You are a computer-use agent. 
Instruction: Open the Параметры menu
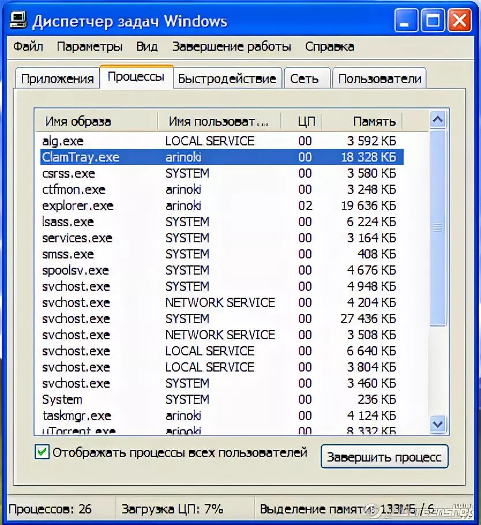pyautogui.click(x=90, y=47)
